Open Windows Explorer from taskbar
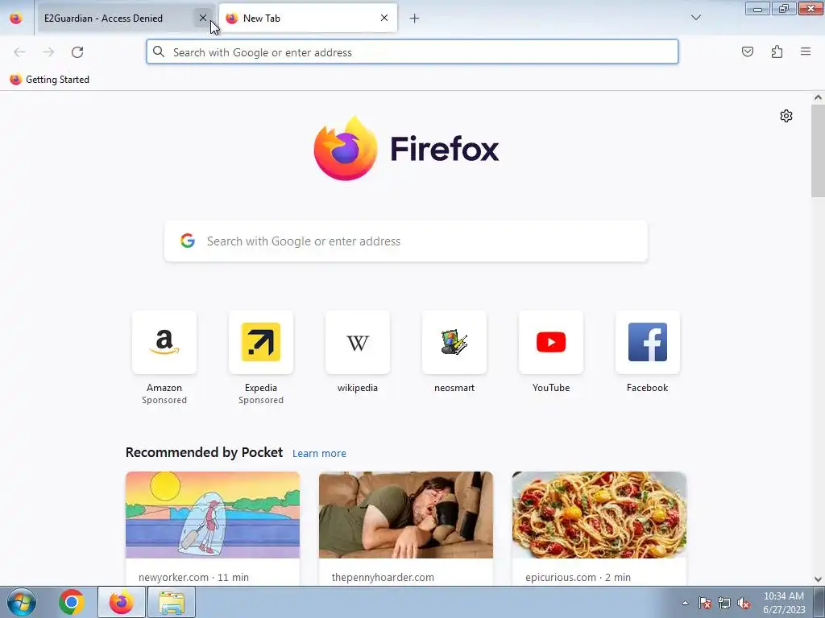This screenshot has width=825, height=618. click(172, 602)
